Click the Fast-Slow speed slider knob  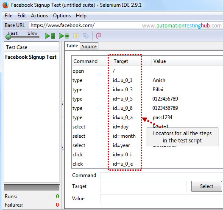tap(8, 37)
